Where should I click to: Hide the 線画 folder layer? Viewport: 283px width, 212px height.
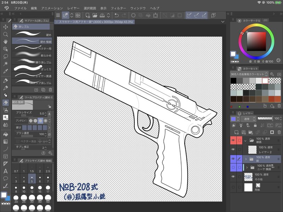point(233,140)
